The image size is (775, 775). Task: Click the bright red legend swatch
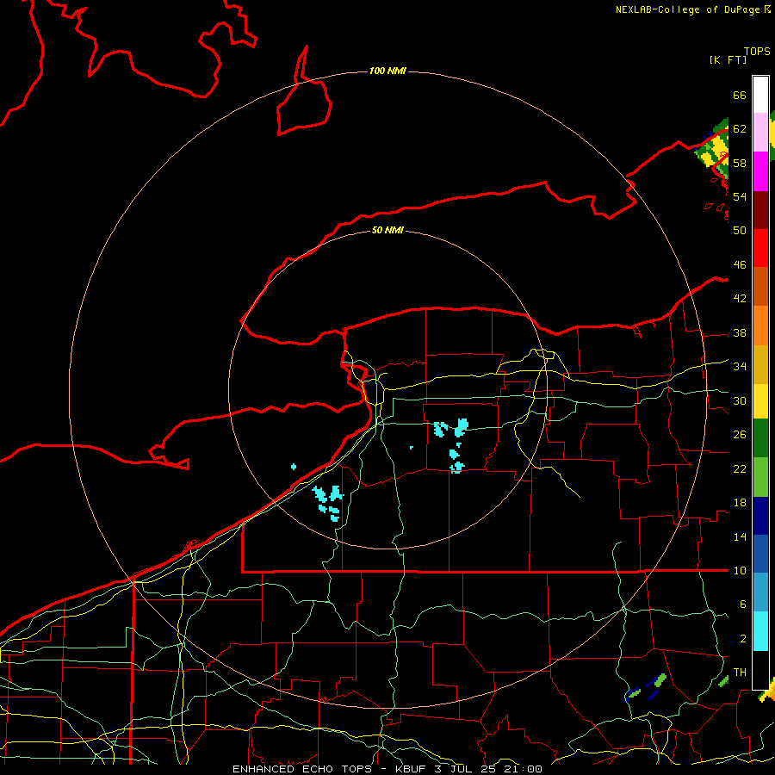tap(760, 248)
